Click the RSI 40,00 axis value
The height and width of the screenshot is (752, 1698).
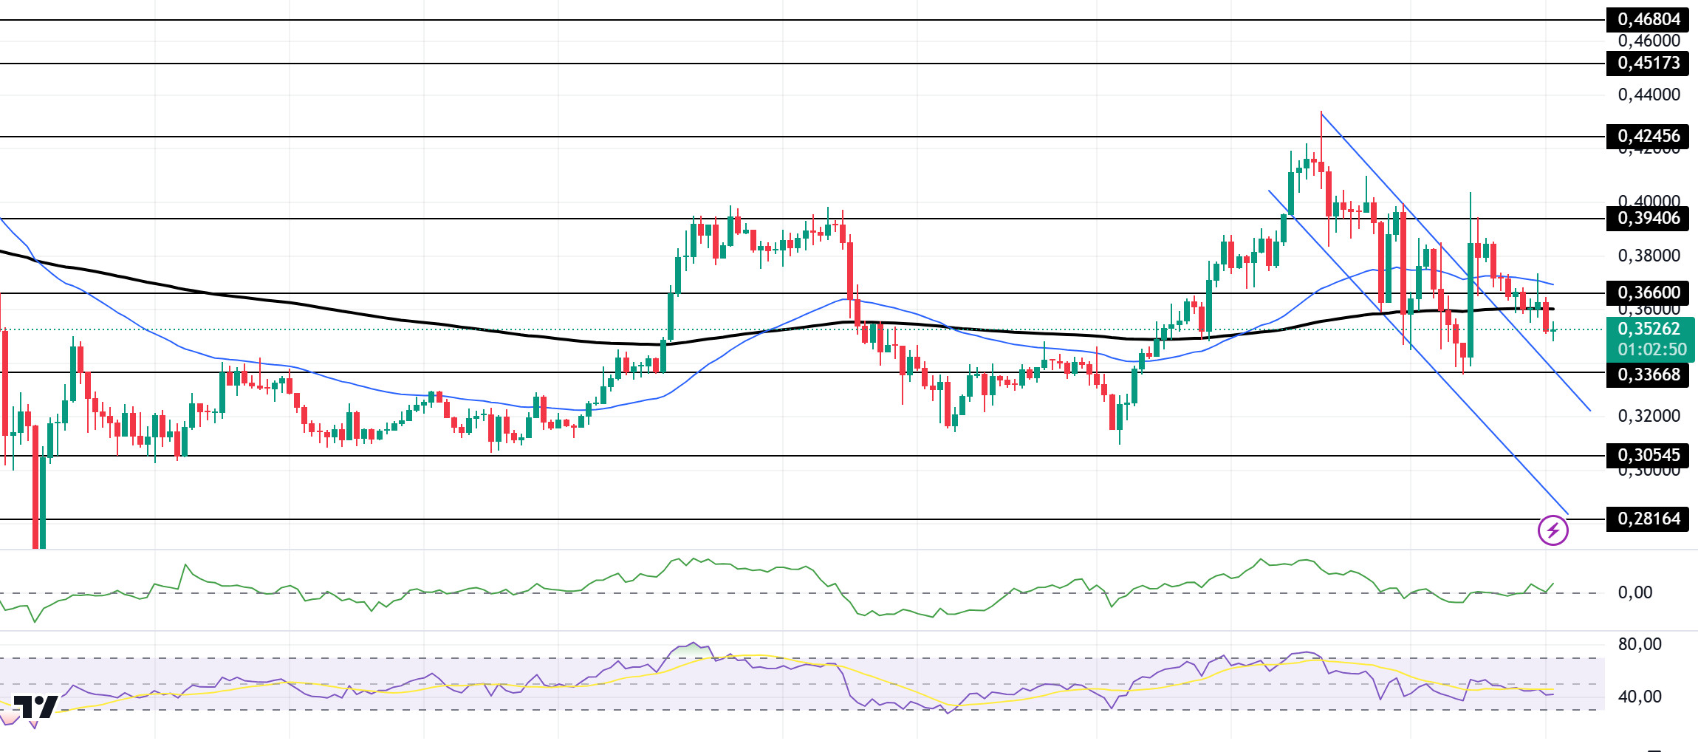coord(1640,697)
